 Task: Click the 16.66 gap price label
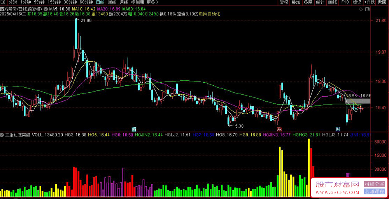click(366, 96)
